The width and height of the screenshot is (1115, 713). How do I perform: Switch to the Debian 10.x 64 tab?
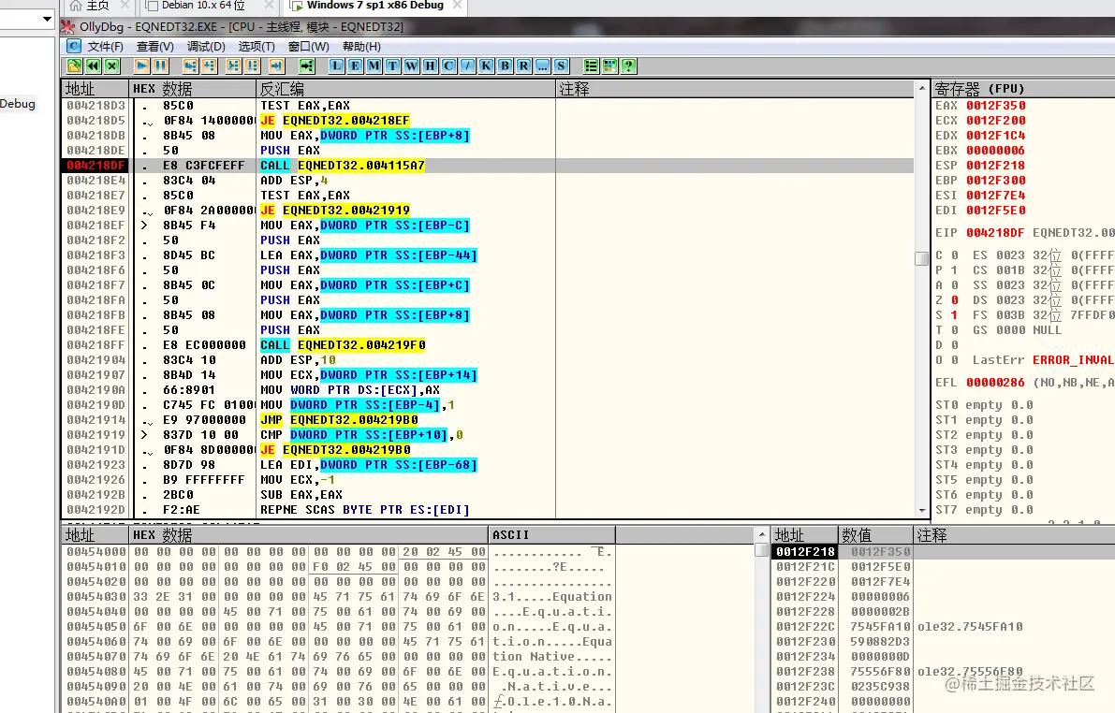(202, 6)
